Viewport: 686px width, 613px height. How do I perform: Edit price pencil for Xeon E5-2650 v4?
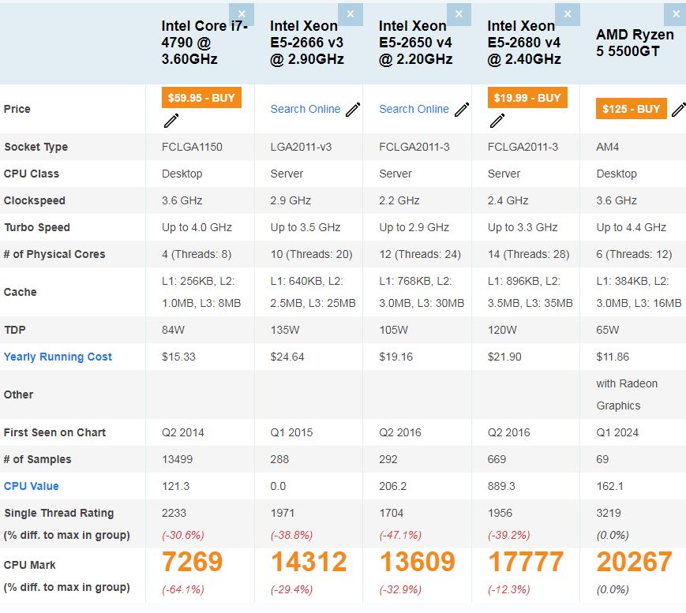pos(462,110)
